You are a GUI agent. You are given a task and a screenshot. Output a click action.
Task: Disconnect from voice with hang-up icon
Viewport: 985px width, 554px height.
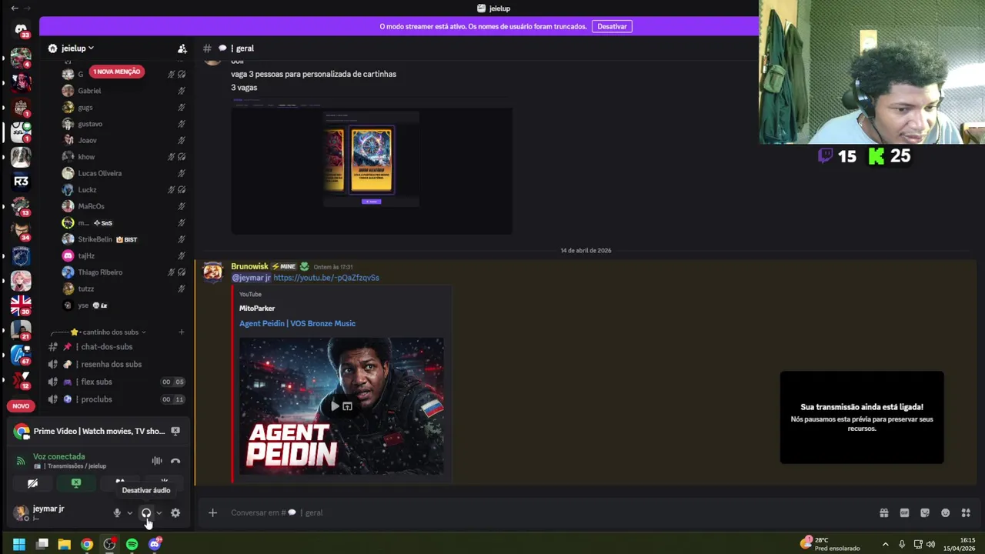(175, 461)
